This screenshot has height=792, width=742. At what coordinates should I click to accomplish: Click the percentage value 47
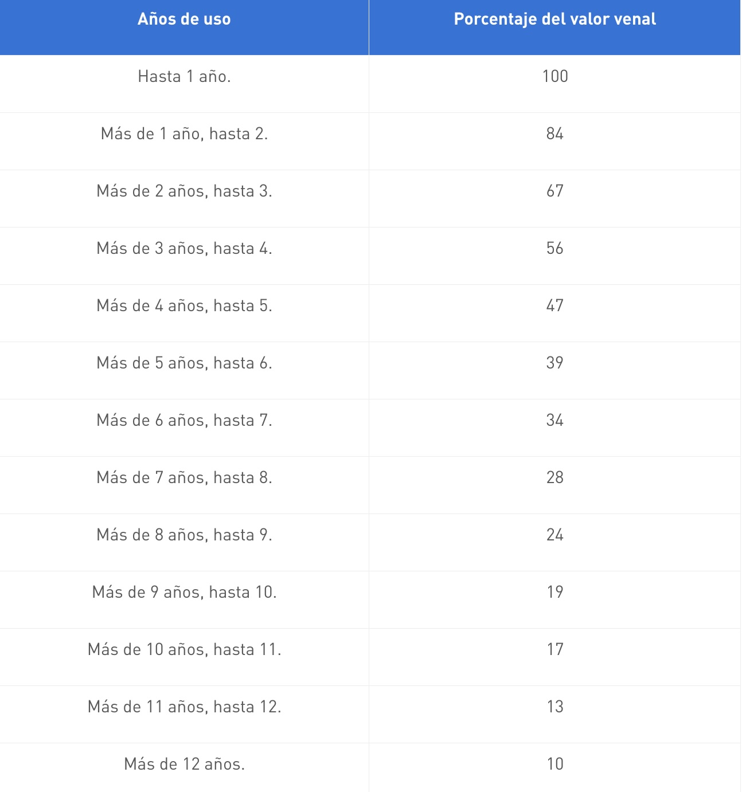[554, 305]
